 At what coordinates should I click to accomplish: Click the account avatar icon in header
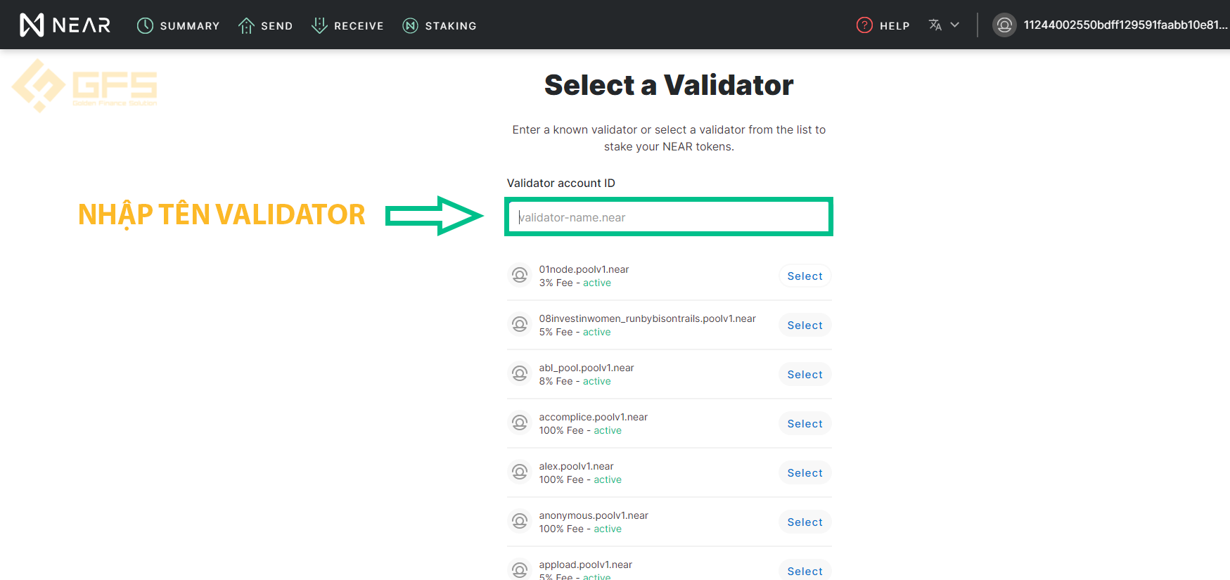pyautogui.click(x=1004, y=25)
